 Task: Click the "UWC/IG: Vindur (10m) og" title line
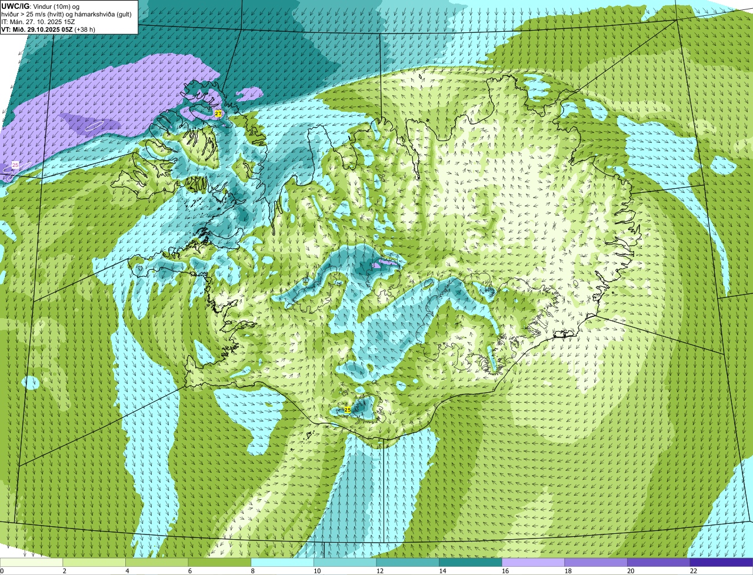click(41, 6)
